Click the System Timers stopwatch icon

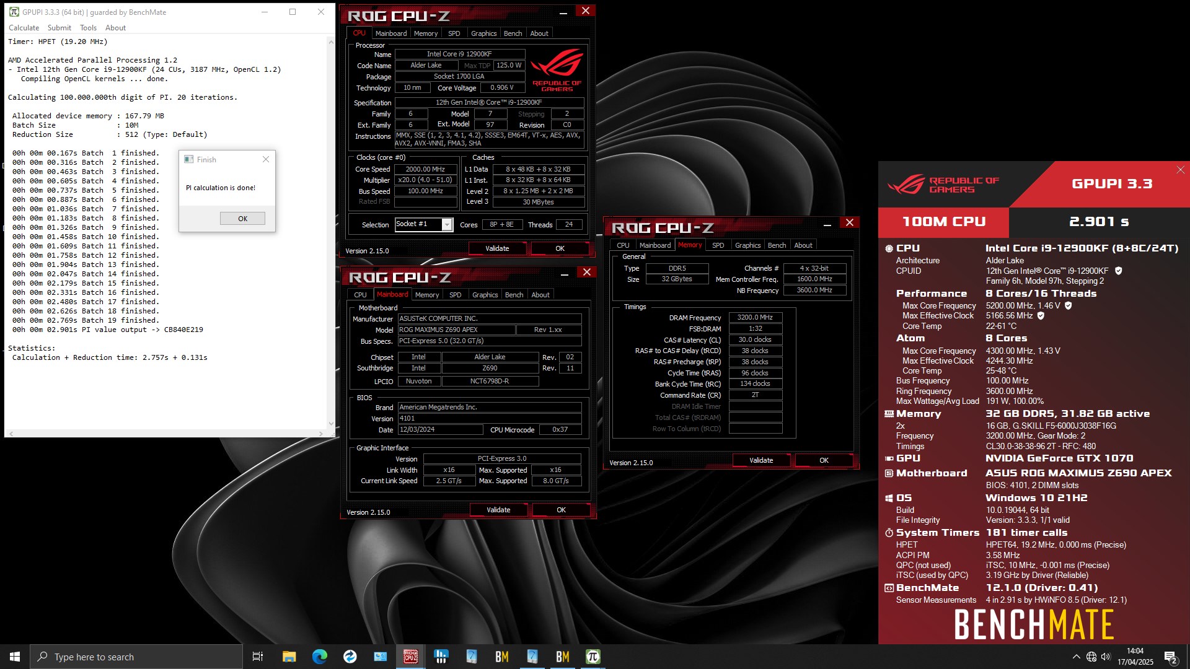[x=889, y=533]
